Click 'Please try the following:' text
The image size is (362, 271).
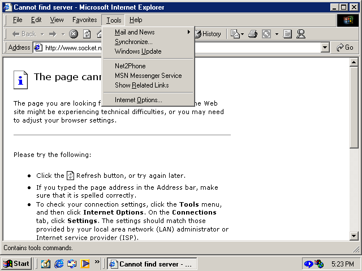pos(53,155)
